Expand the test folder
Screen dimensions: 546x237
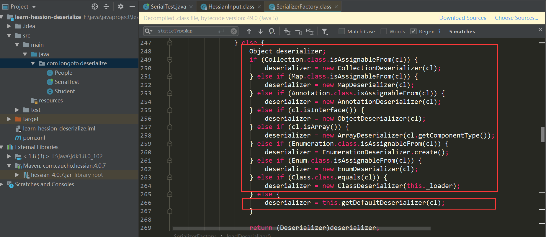[17, 110]
